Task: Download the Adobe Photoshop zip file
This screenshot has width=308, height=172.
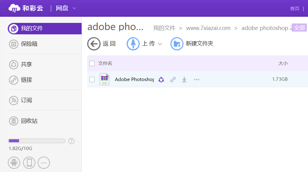Action: (x=184, y=79)
